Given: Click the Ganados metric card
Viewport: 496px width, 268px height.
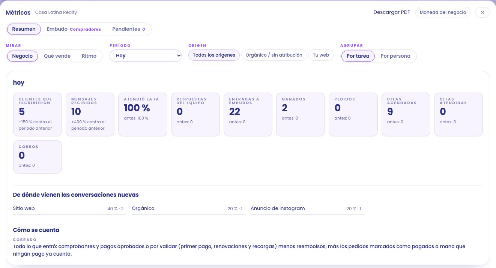Looking at the screenshot, I should [x=301, y=115].
